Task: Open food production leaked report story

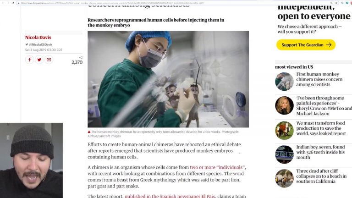Action: coord(321,128)
